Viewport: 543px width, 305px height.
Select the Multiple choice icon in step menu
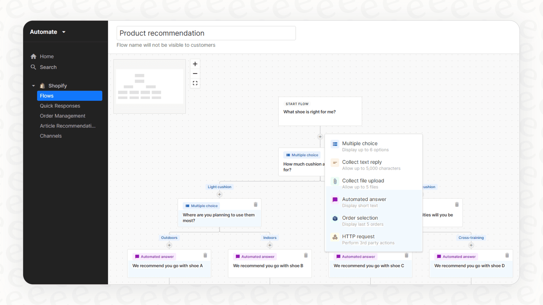pyautogui.click(x=335, y=144)
